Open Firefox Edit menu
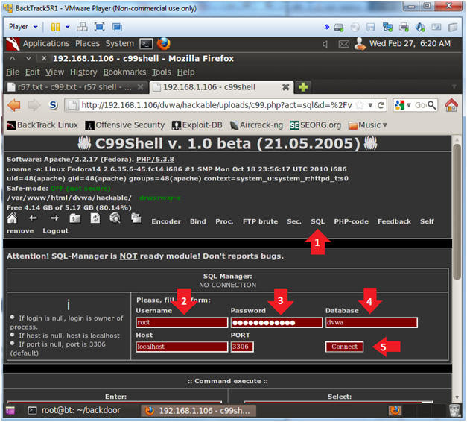The image size is (467, 422). click(x=33, y=72)
